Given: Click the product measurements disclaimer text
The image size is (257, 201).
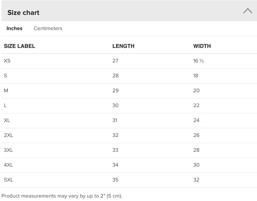Looking at the screenshot, I should [x=62, y=196].
